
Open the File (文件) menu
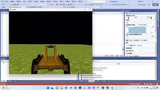click(x=6, y=1)
